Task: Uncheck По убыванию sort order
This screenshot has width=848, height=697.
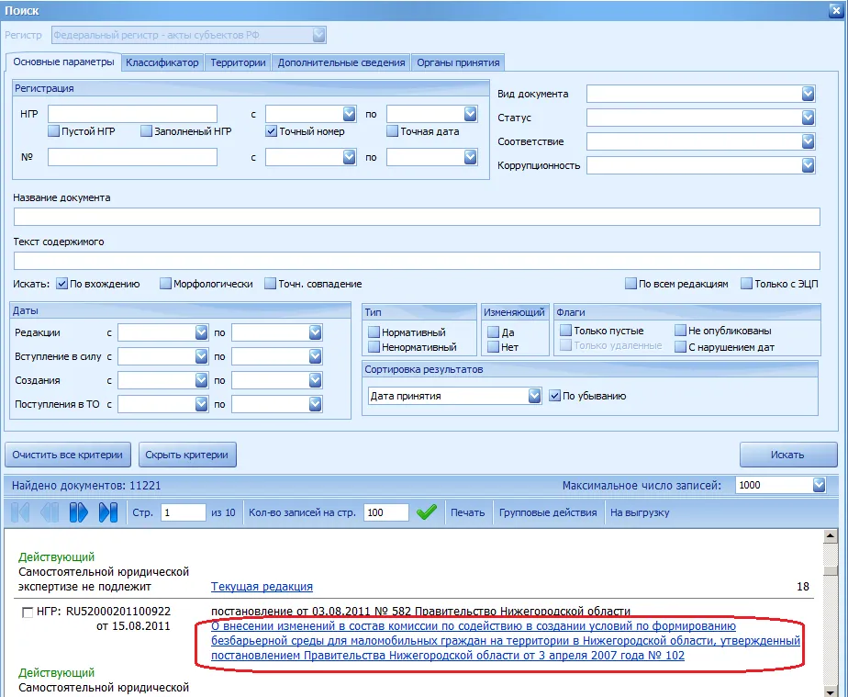Action: [x=554, y=396]
